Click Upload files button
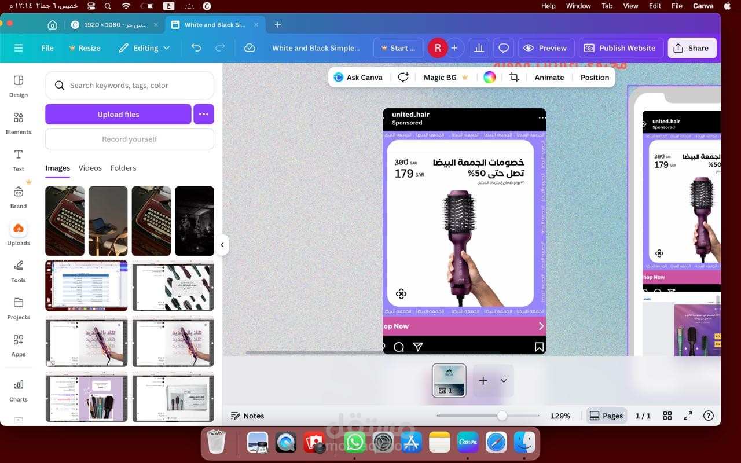741x463 pixels. tap(118, 114)
